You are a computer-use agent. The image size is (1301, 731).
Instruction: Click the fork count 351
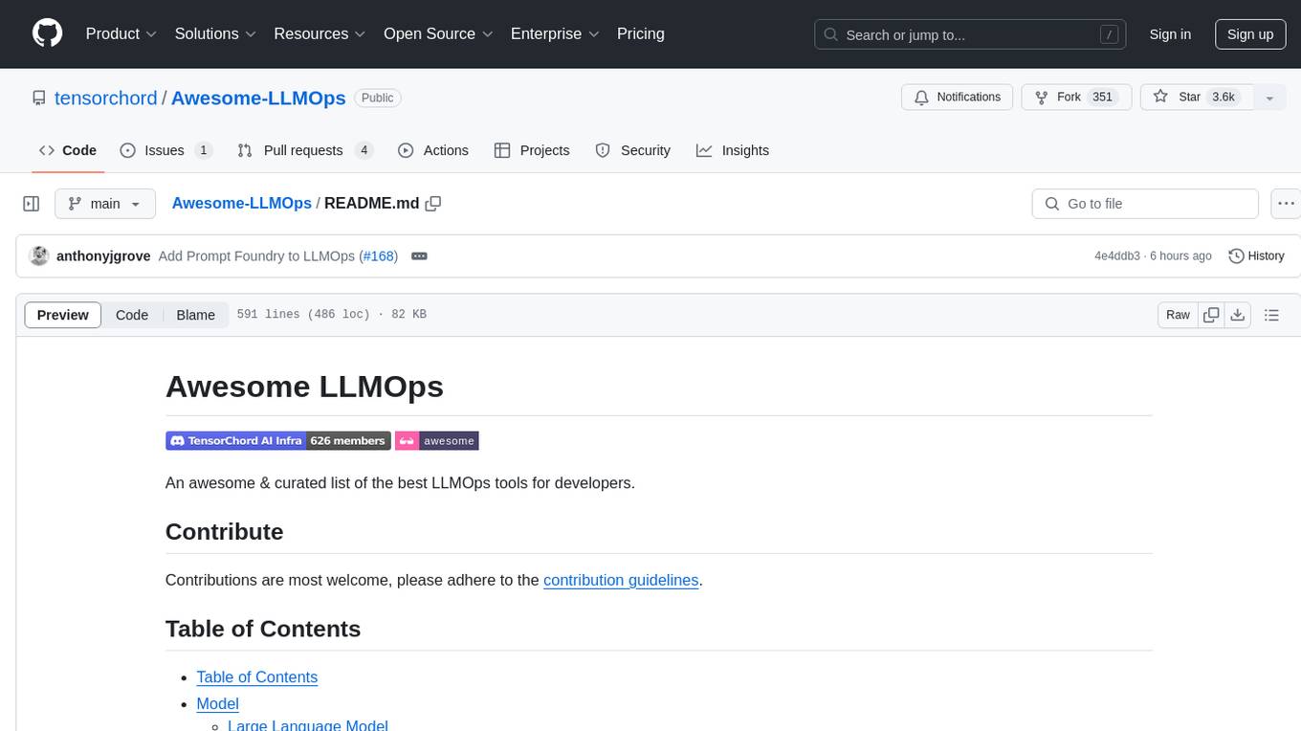click(x=1103, y=97)
